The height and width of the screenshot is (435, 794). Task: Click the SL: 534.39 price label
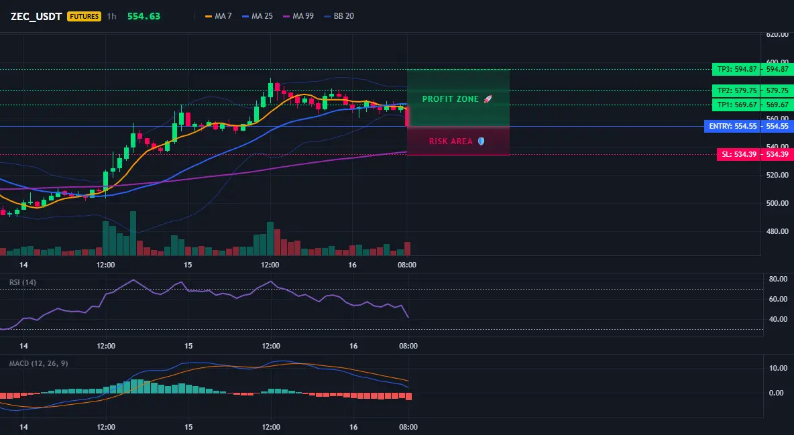(x=738, y=154)
